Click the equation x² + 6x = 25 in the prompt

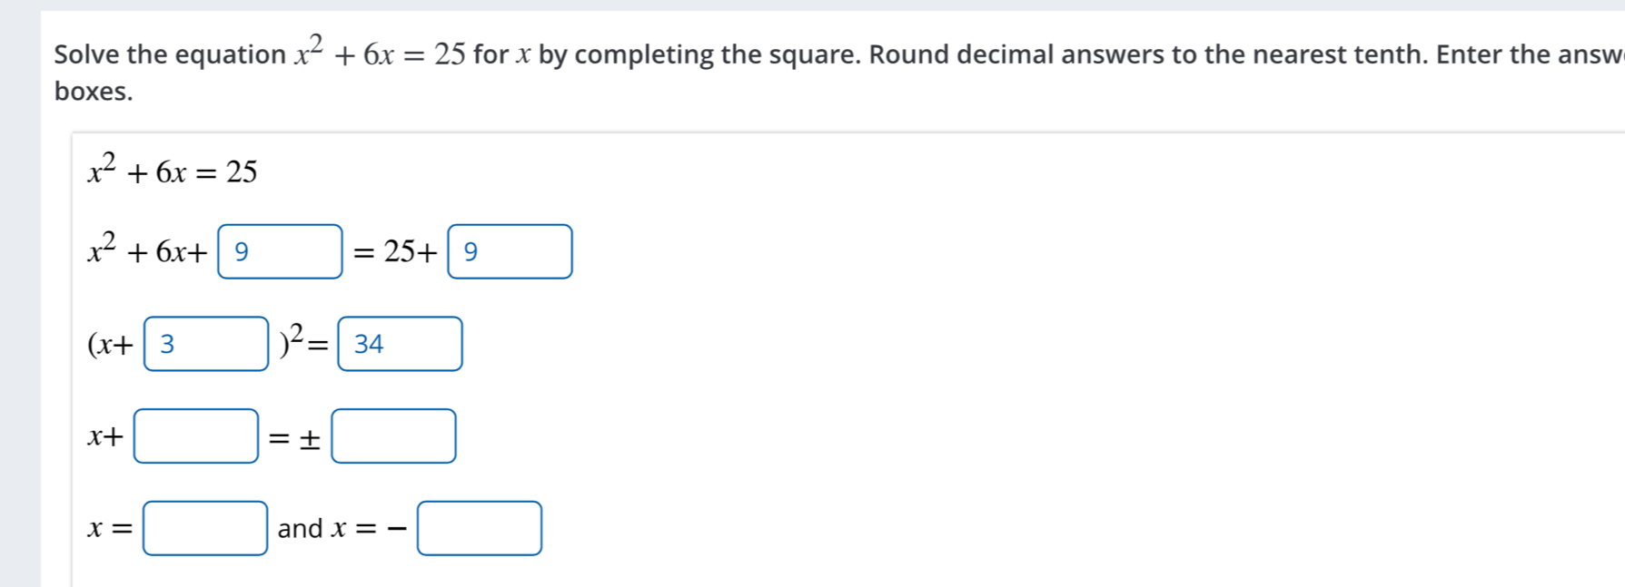[x=379, y=54]
